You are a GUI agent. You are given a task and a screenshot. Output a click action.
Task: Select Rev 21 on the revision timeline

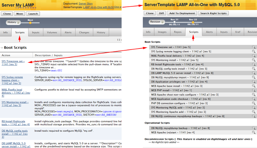(x=174, y=22)
